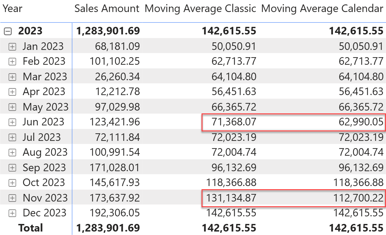Select Jun 2023 Moving Average Classic value
The width and height of the screenshot is (386, 235).
click(231, 122)
